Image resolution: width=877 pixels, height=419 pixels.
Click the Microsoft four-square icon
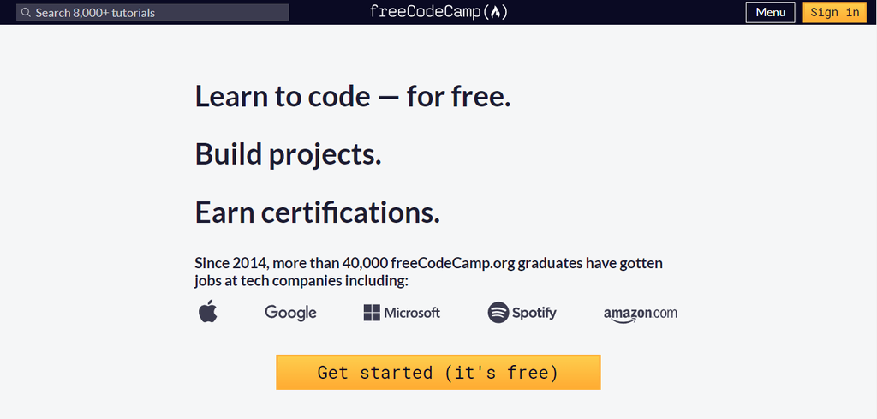coord(372,313)
